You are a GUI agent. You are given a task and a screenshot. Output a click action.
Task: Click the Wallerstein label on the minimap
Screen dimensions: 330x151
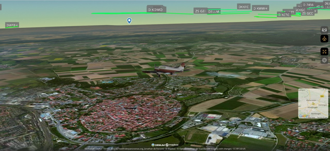point(311,100)
